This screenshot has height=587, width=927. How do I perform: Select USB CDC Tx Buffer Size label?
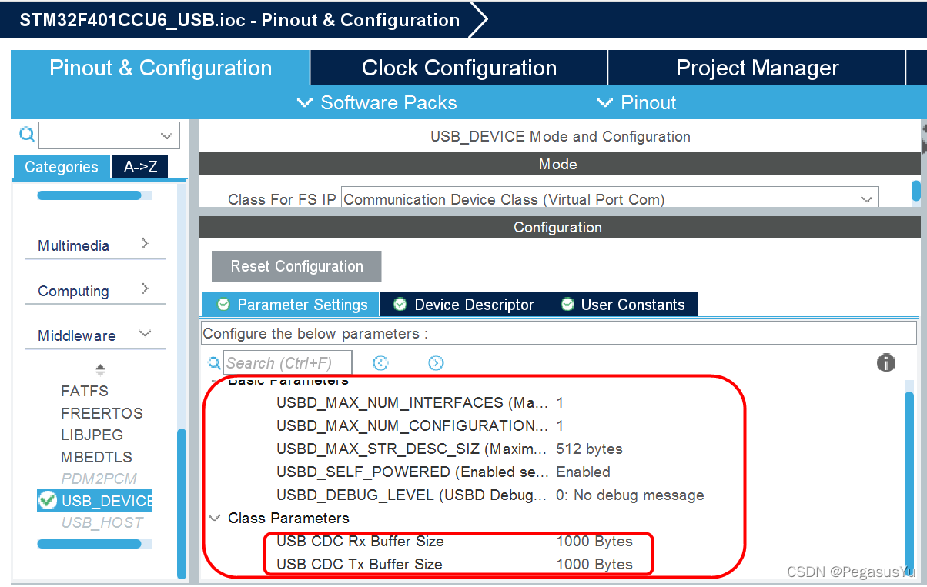pos(359,564)
